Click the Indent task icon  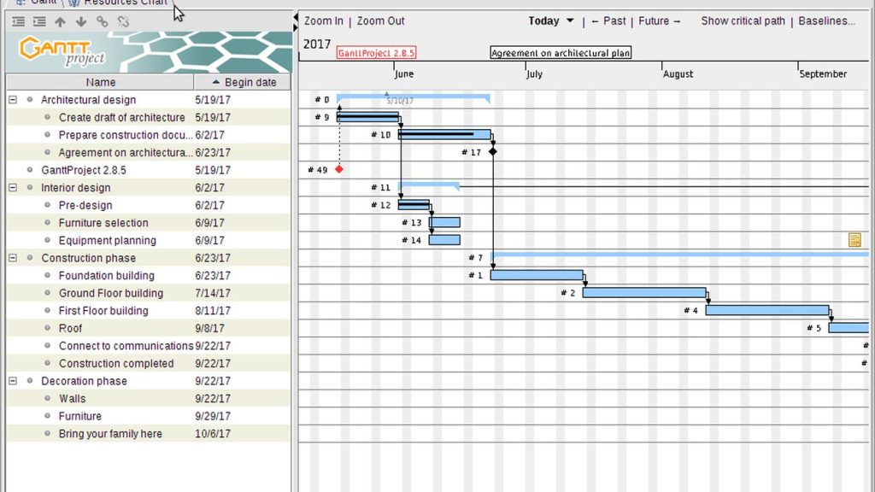coord(39,21)
